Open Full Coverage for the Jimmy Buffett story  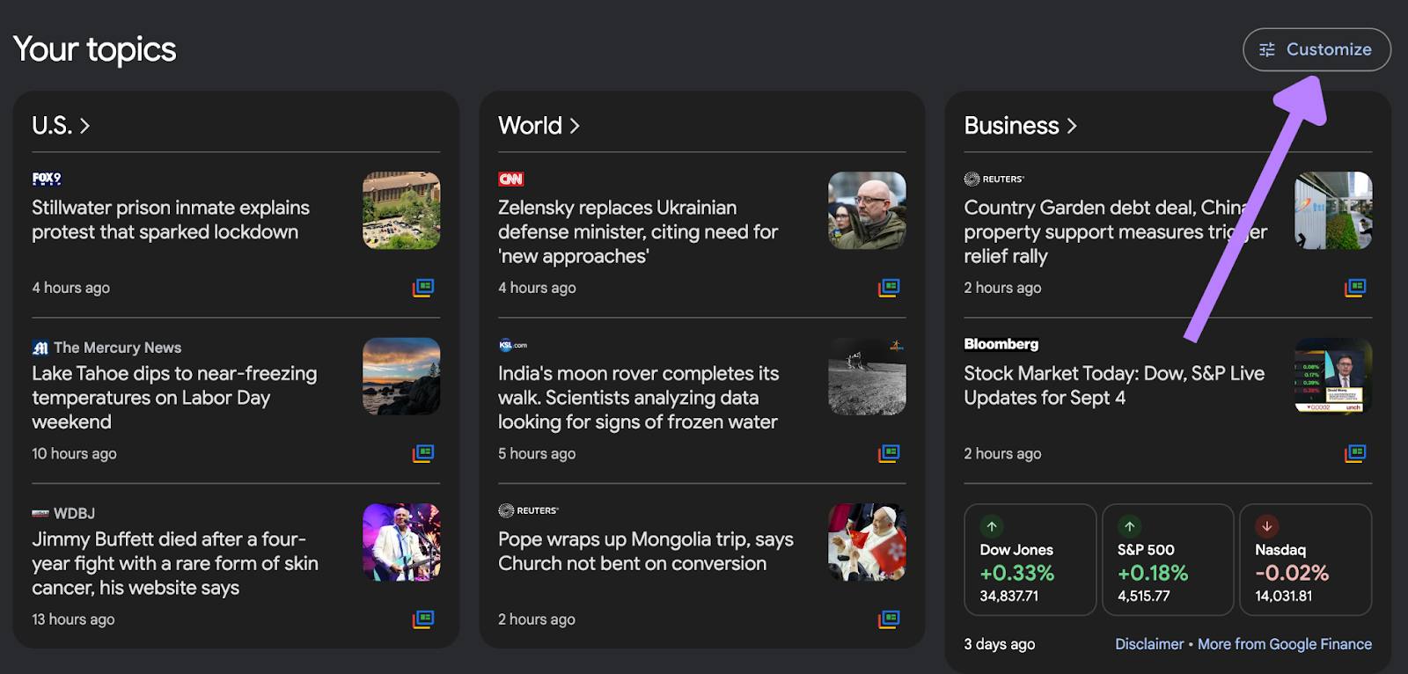tap(423, 619)
